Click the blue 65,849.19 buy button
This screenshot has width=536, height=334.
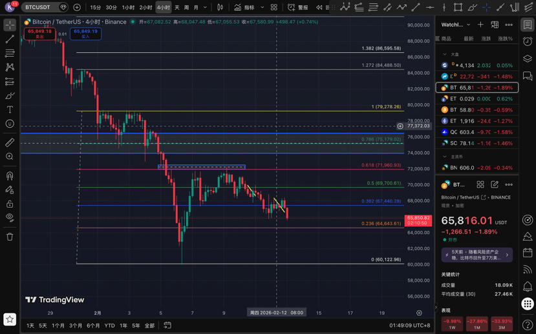pos(85,34)
